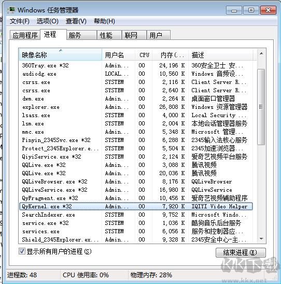The image size is (281, 284).
Task: Click the LOCAL... user name cell
Action: pyautogui.click(x=117, y=74)
